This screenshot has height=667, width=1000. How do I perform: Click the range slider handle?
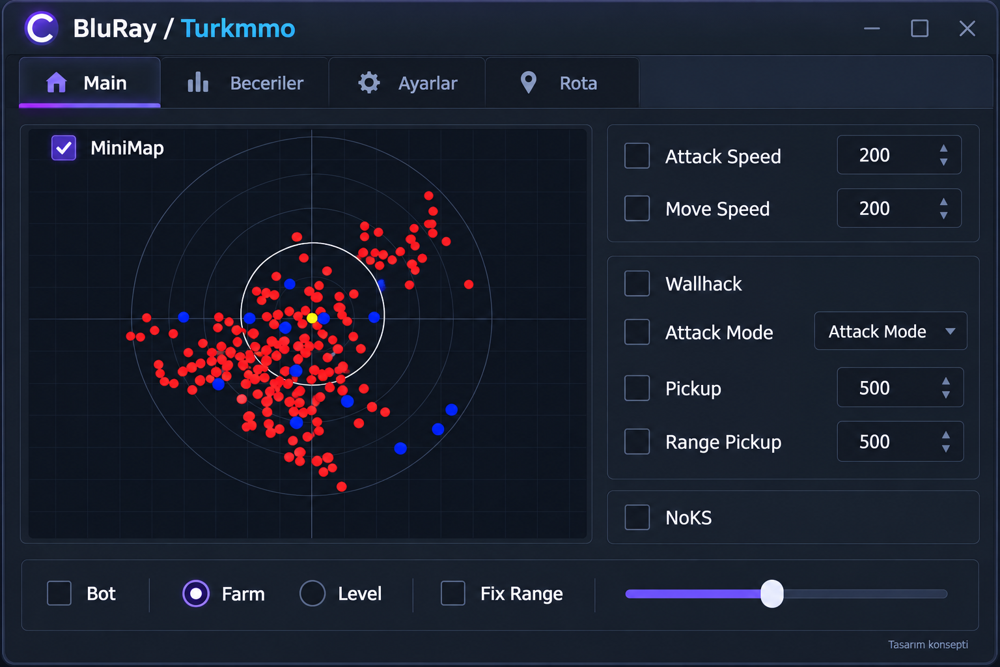(x=772, y=593)
